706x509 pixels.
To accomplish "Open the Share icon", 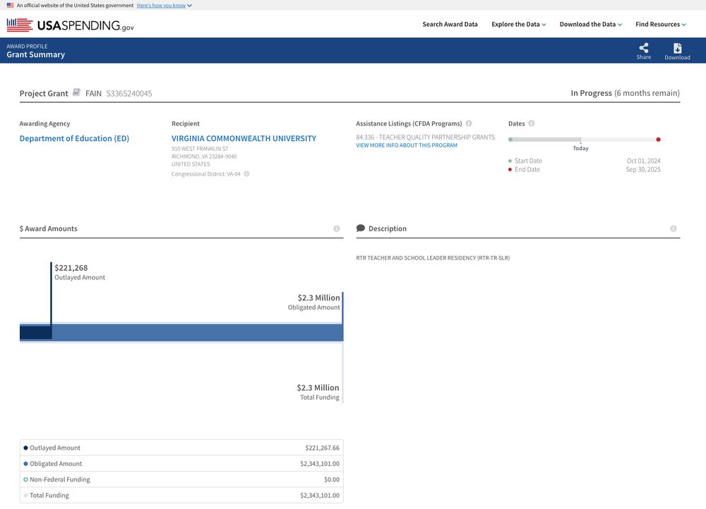I will pyautogui.click(x=643, y=51).
